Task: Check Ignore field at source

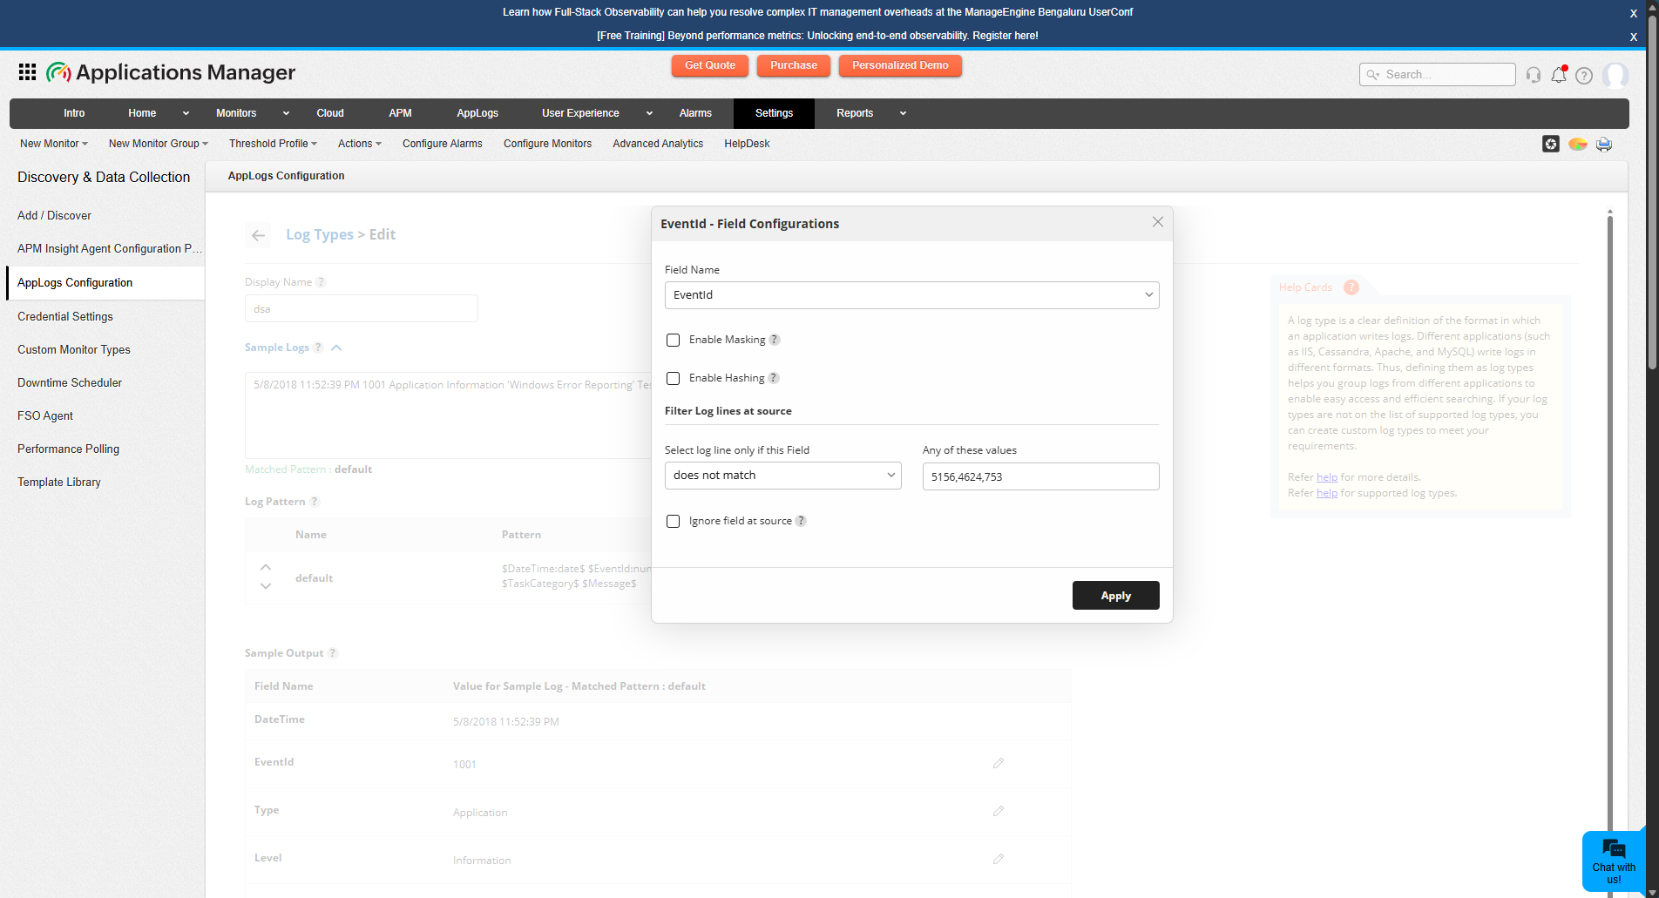Action: [673, 521]
